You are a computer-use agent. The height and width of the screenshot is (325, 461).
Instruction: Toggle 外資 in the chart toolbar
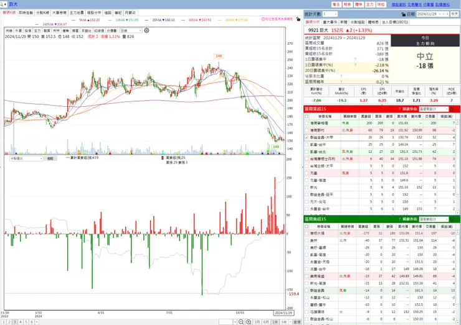tap(18, 30)
